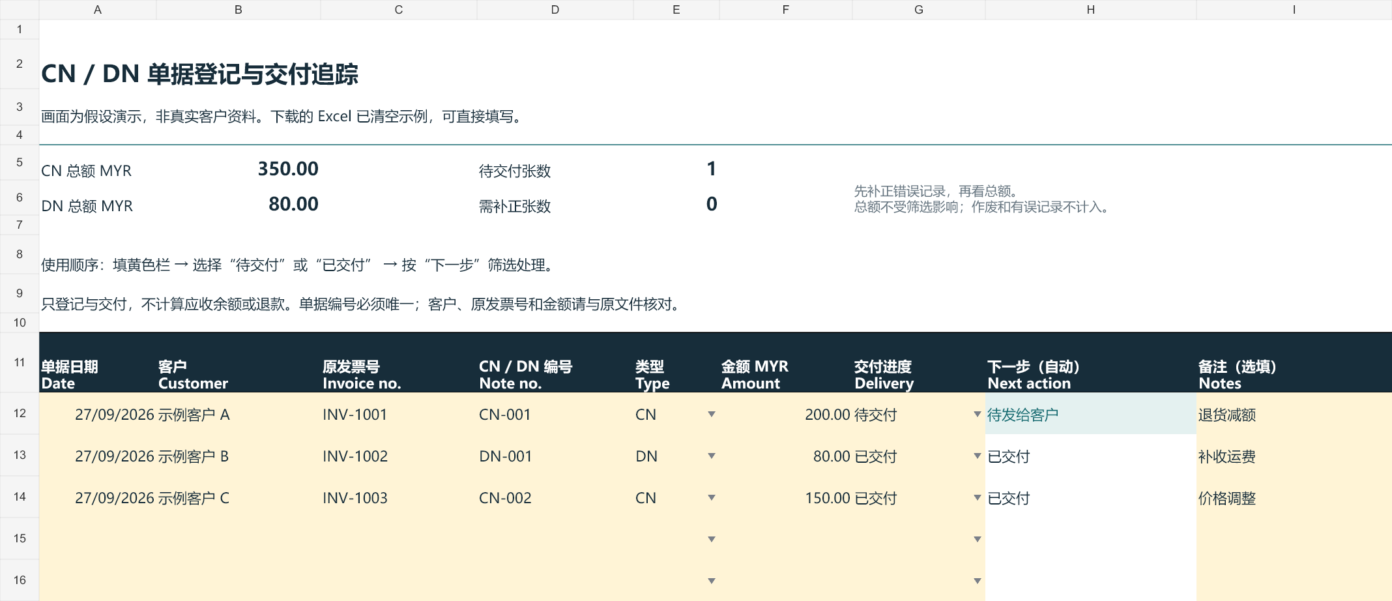Select column F header
Screen dimensions: 1392x601
click(x=786, y=10)
